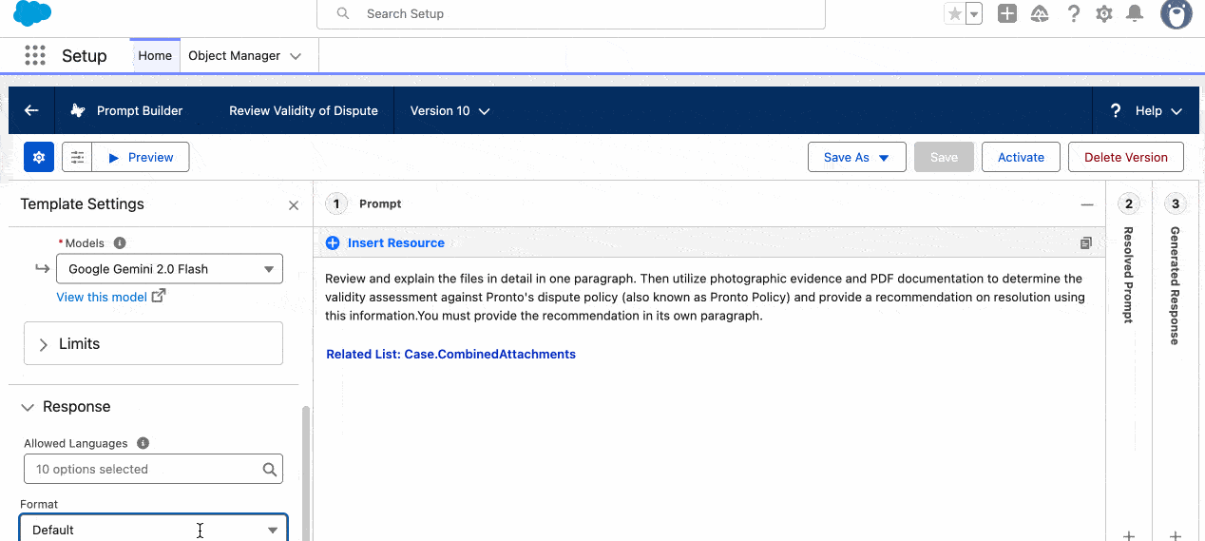The height and width of the screenshot is (541, 1205).
Task: Click the greyed-out Save button
Action: click(944, 157)
